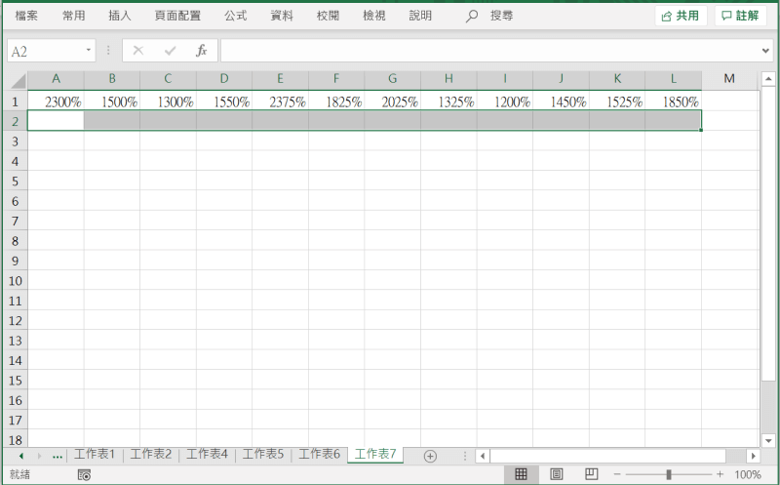Screen dimensions: 780x485
Task: Open the 插入 ribbon tab
Action: coord(120,16)
